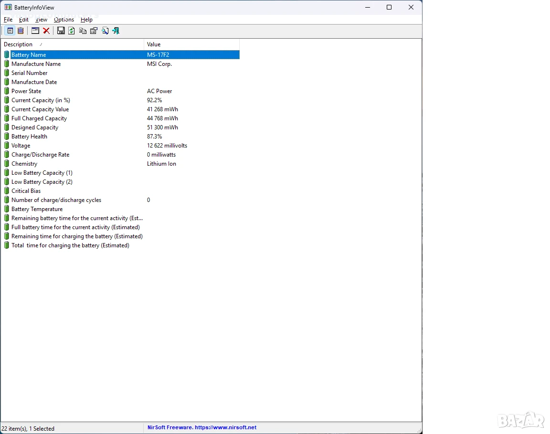
Task: Click the MSI Corp. value
Action: point(159,64)
